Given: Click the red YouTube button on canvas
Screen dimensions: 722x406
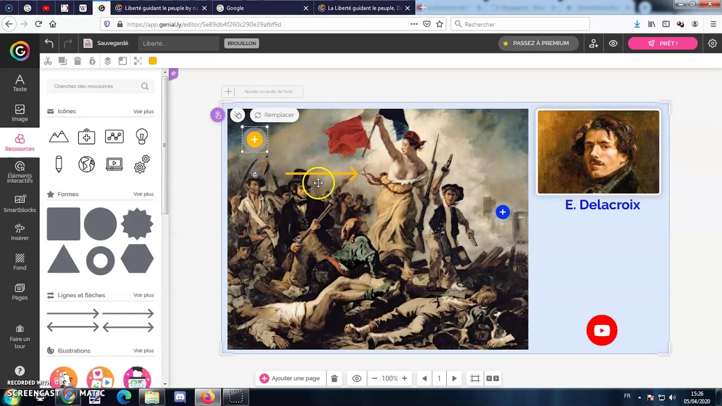Looking at the screenshot, I should (x=602, y=330).
